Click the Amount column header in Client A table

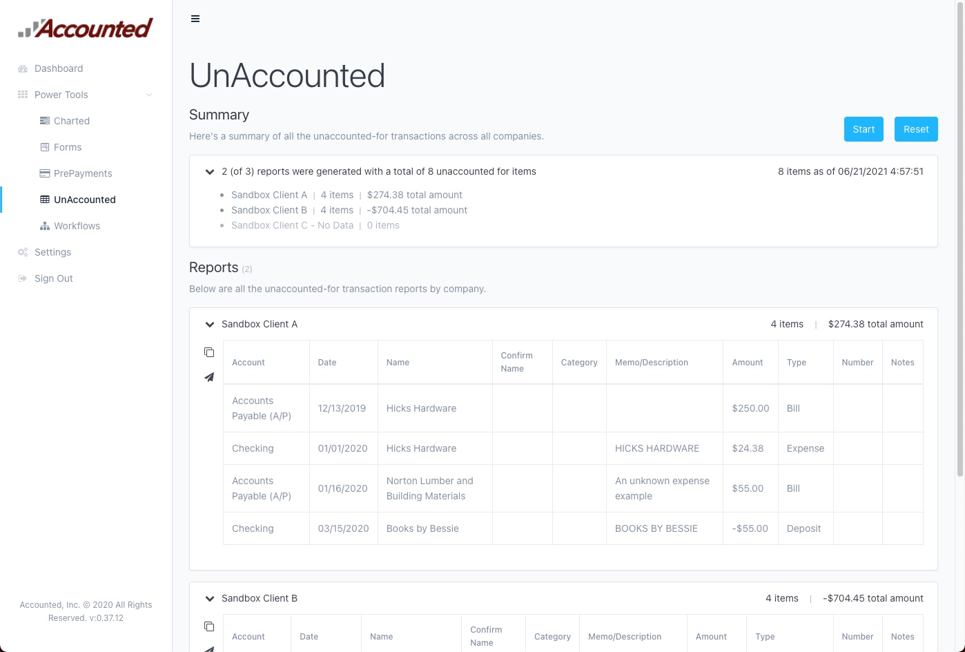(748, 362)
